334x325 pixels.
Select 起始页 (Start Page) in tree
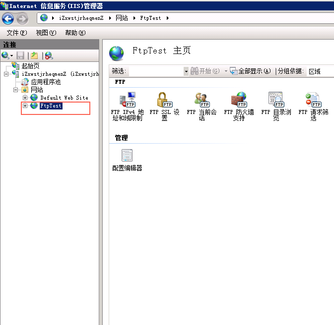(30, 66)
